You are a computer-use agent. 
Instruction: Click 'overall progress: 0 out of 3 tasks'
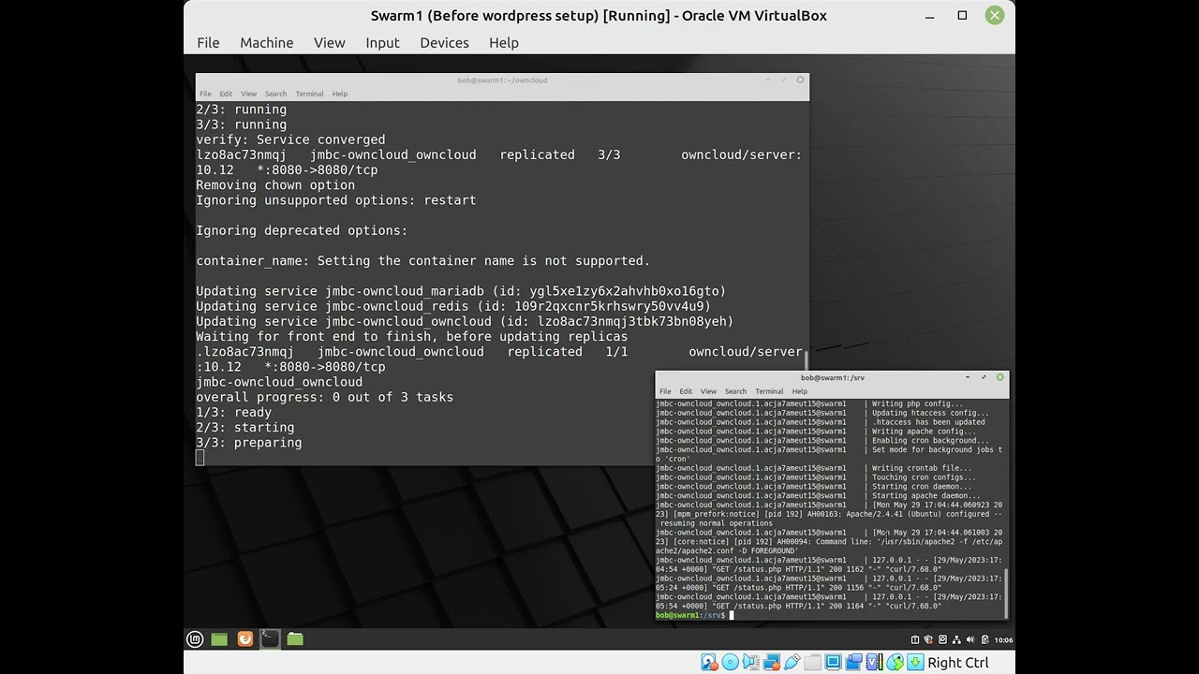(x=324, y=397)
